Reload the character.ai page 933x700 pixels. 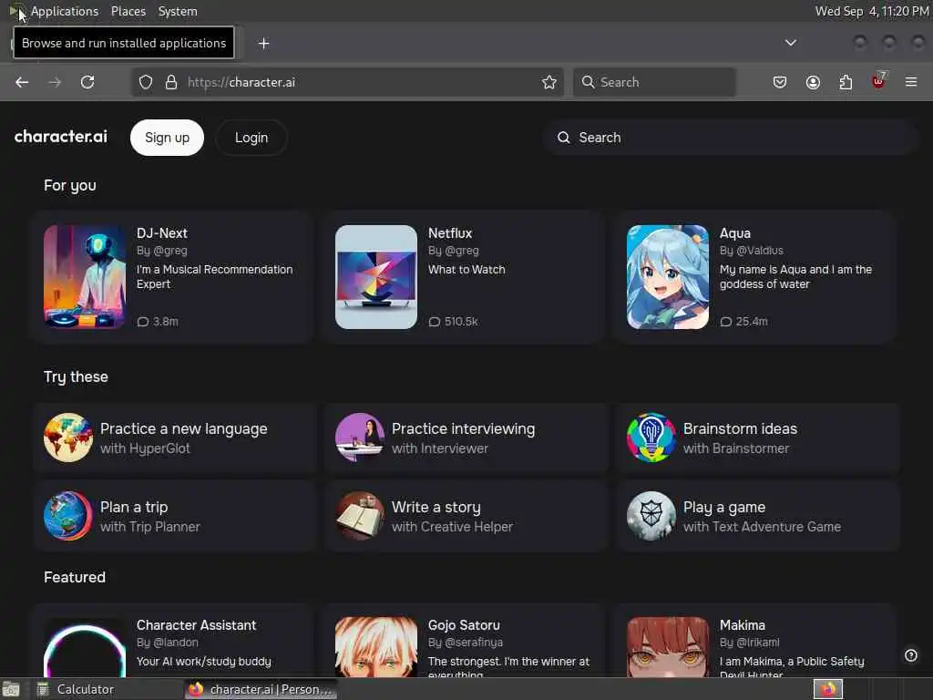(87, 82)
